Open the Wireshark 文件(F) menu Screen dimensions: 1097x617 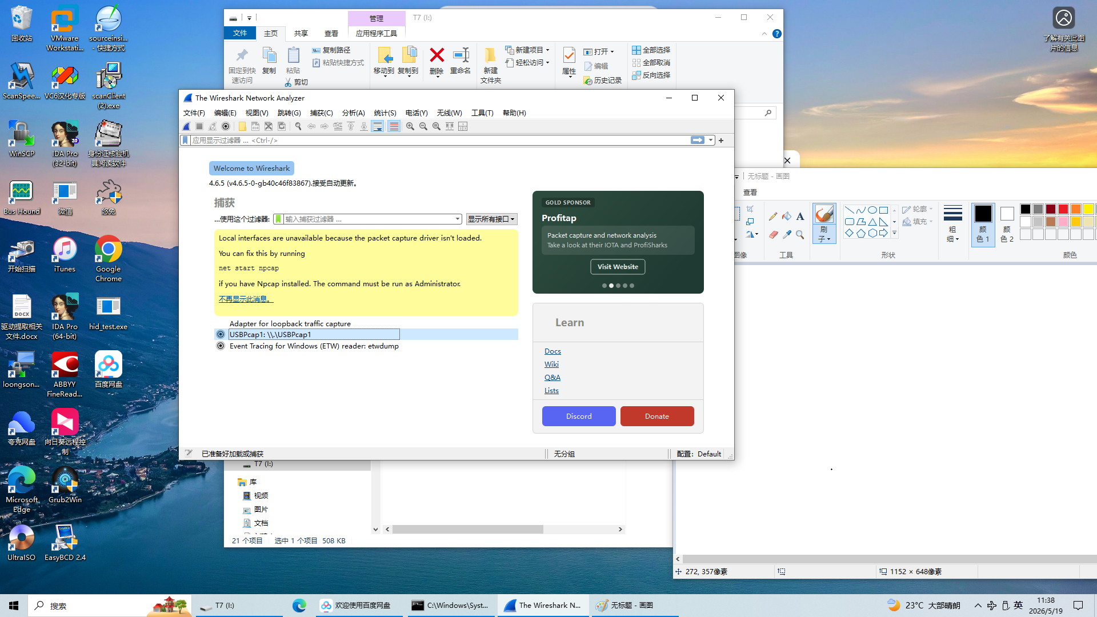194,113
